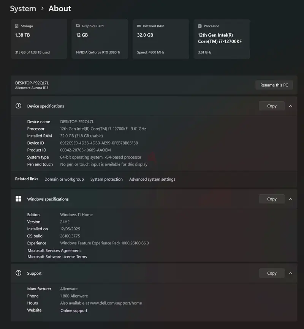Copy the Windows specifications
Image resolution: width=304 pixels, height=329 pixels.
click(272, 199)
